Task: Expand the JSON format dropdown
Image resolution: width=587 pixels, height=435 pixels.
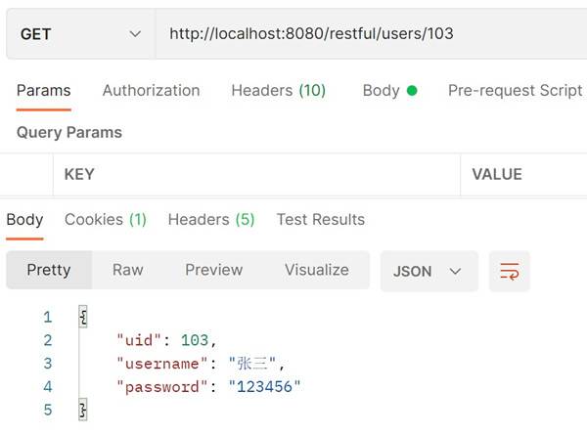Action: pos(429,271)
